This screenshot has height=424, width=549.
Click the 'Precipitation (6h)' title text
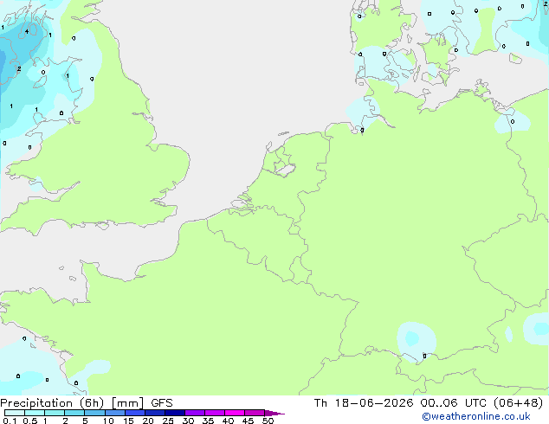pos(52,403)
